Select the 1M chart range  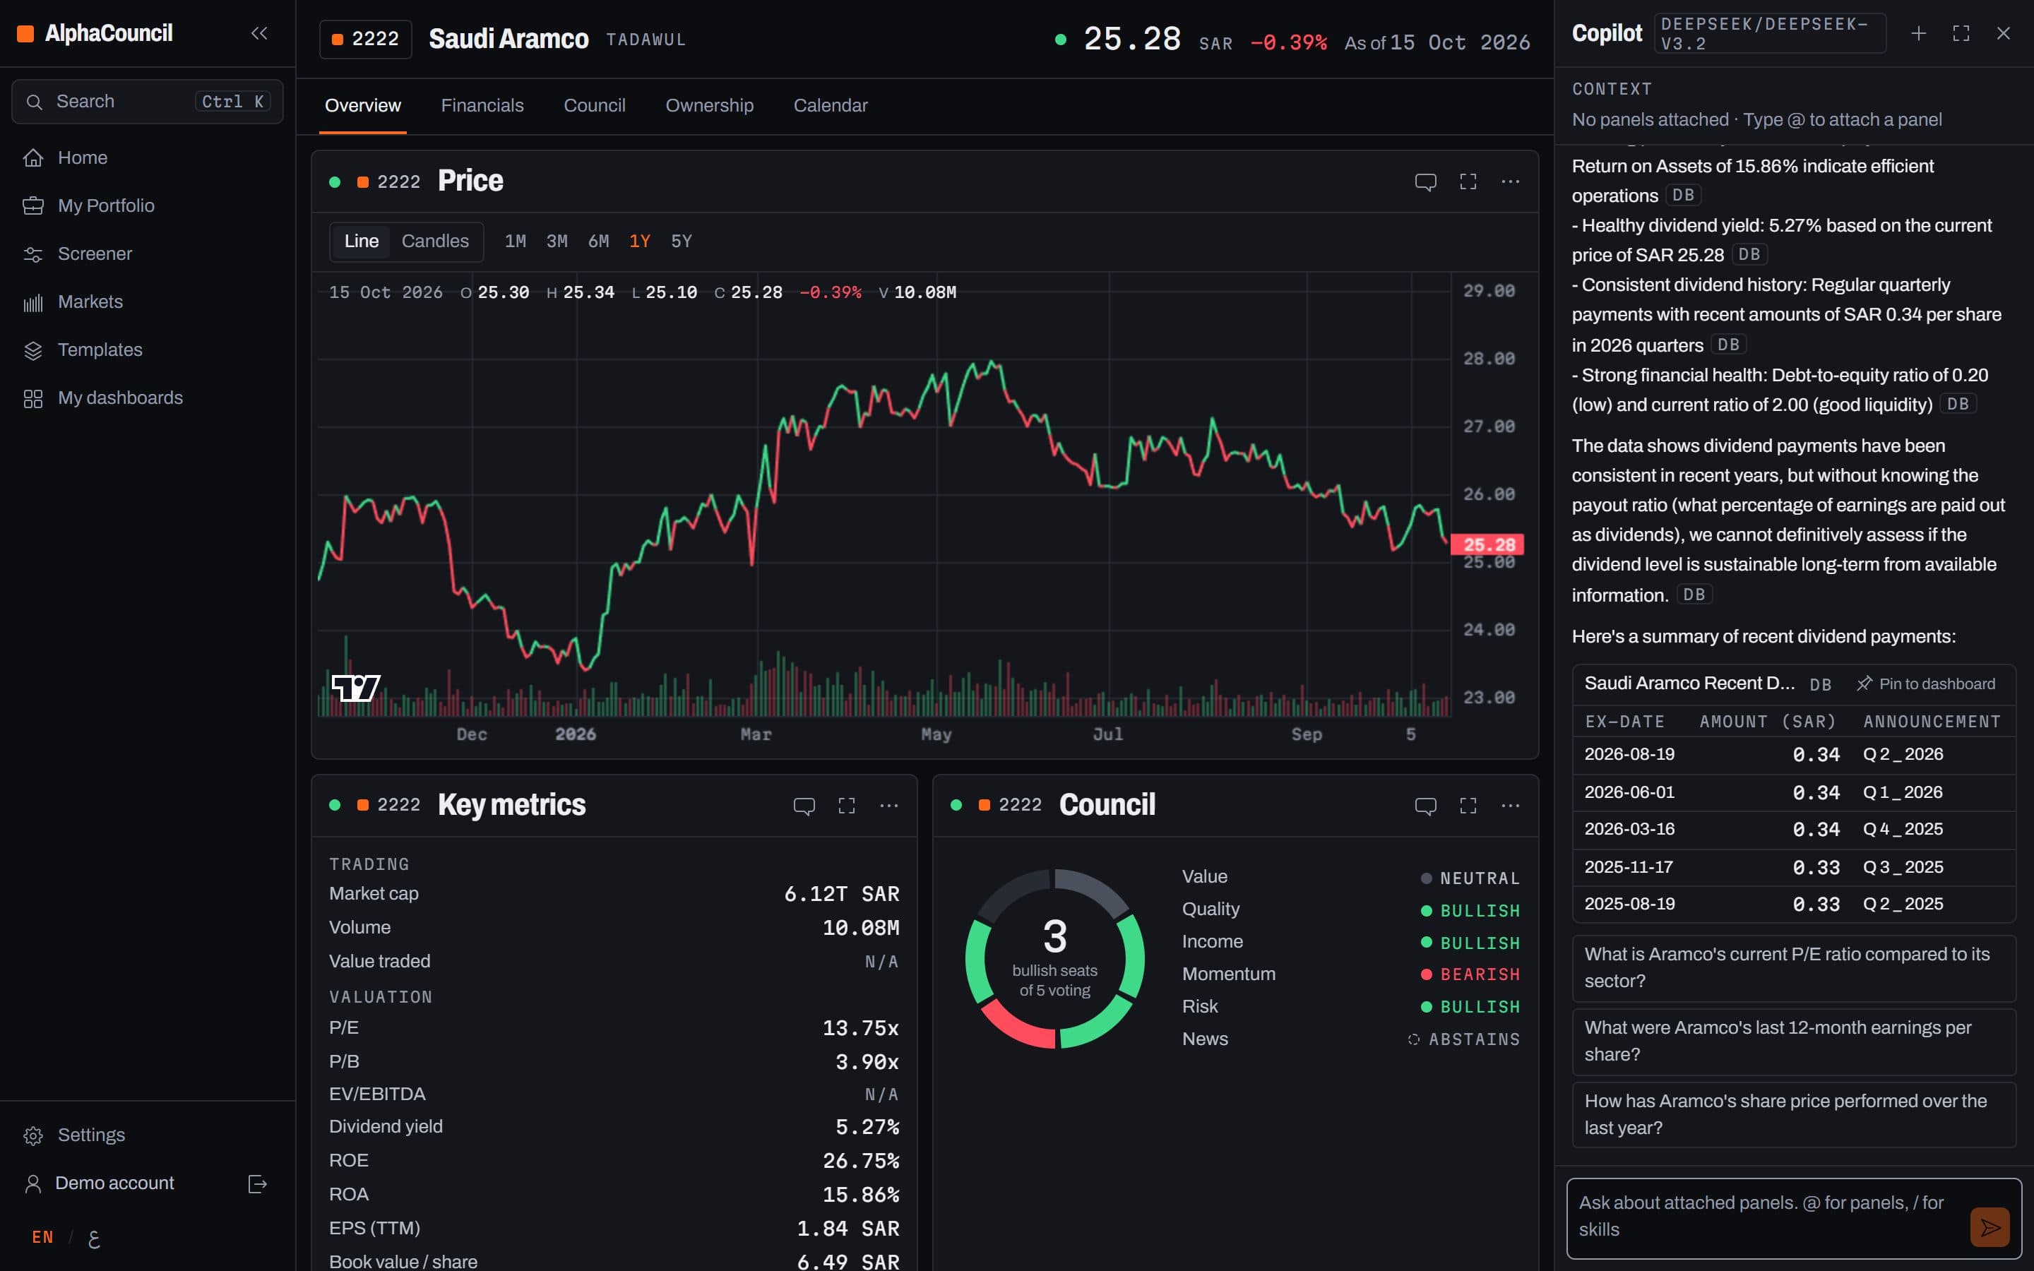pos(516,241)
